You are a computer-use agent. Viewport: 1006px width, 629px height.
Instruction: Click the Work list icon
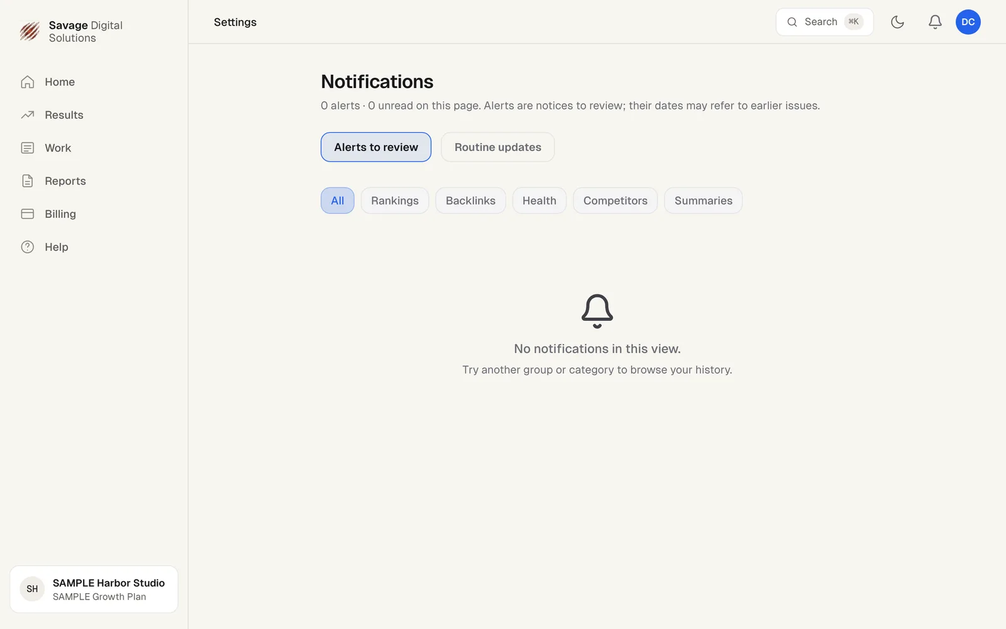point(28,148)
